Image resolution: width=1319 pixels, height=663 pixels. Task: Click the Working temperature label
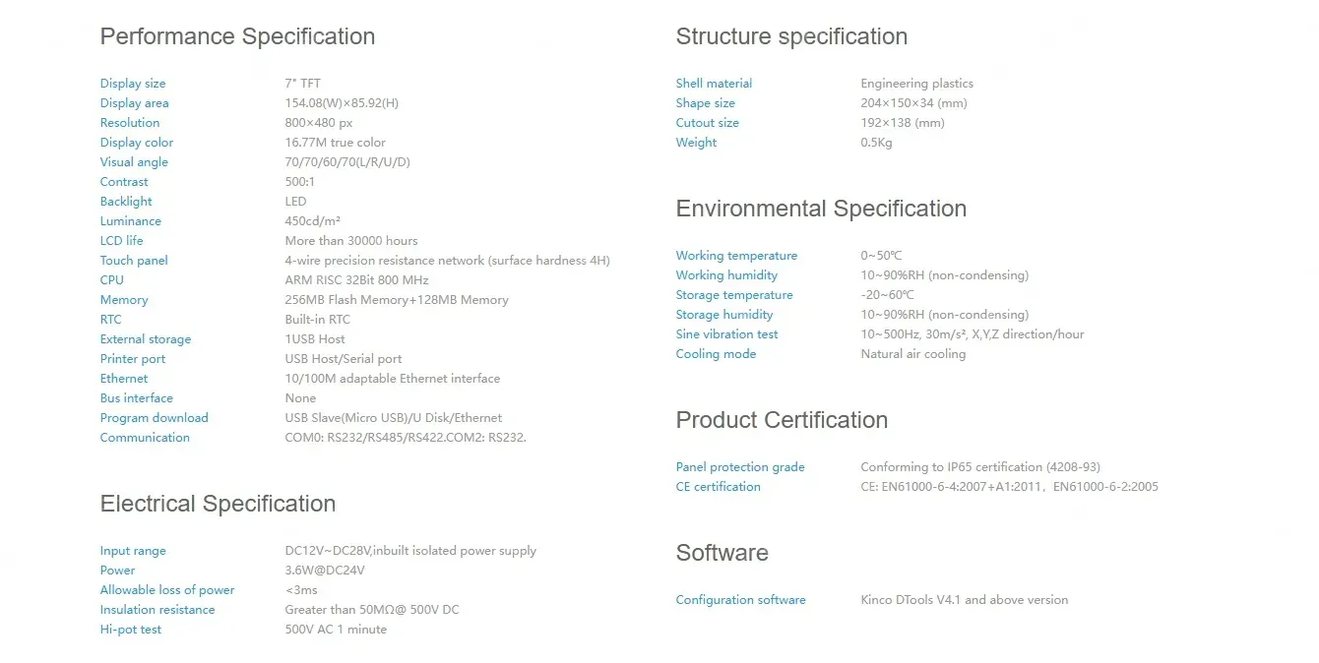point(736,256)
